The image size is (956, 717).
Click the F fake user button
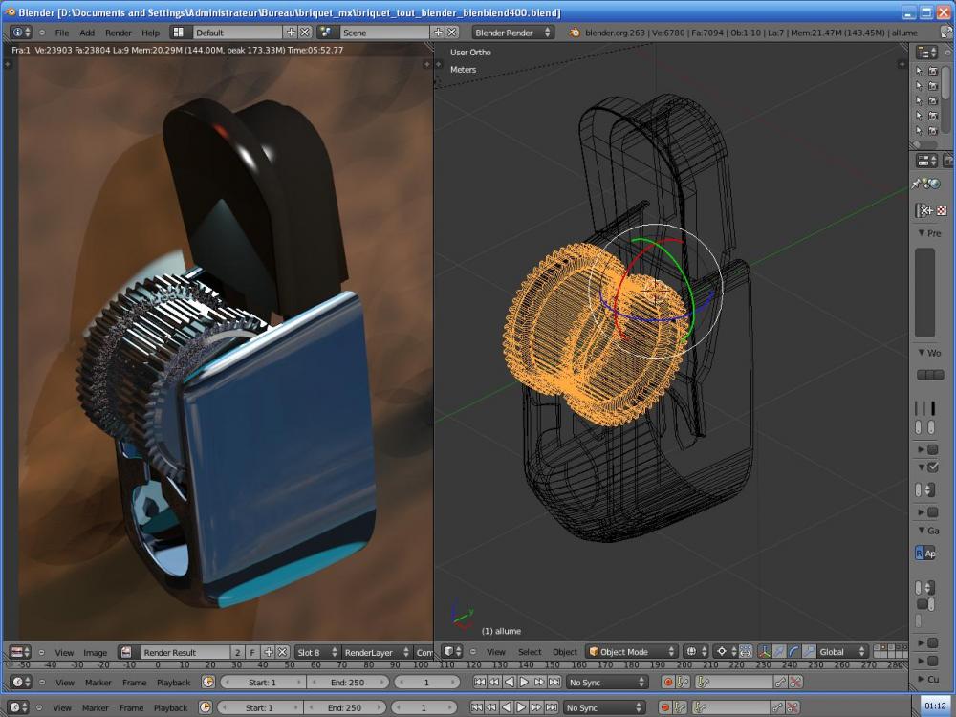coord(252,652)
